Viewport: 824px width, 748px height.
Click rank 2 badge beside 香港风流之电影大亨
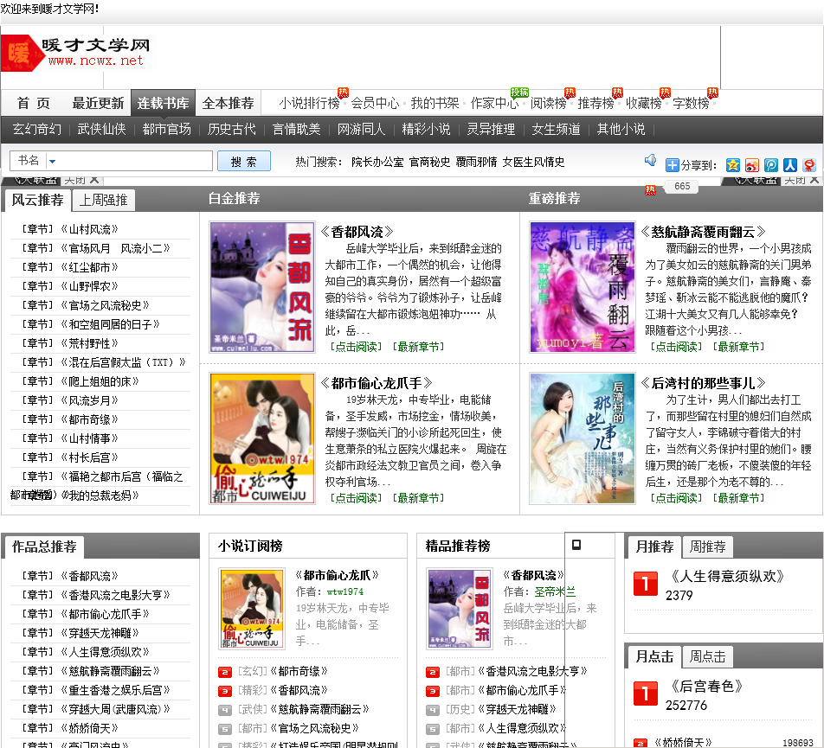tap(432, 672)
